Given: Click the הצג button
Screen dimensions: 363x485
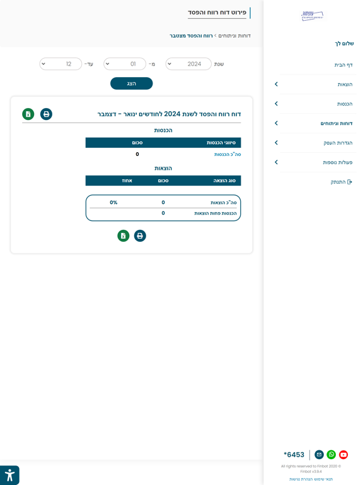Looking at the screenshot, I should [x=132, y=83].
